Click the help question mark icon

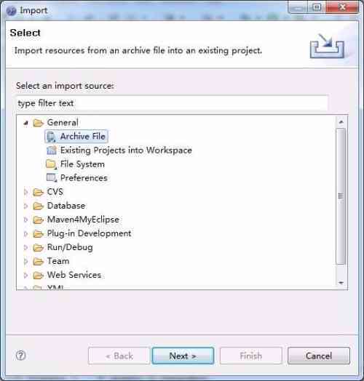click(20, 356)
